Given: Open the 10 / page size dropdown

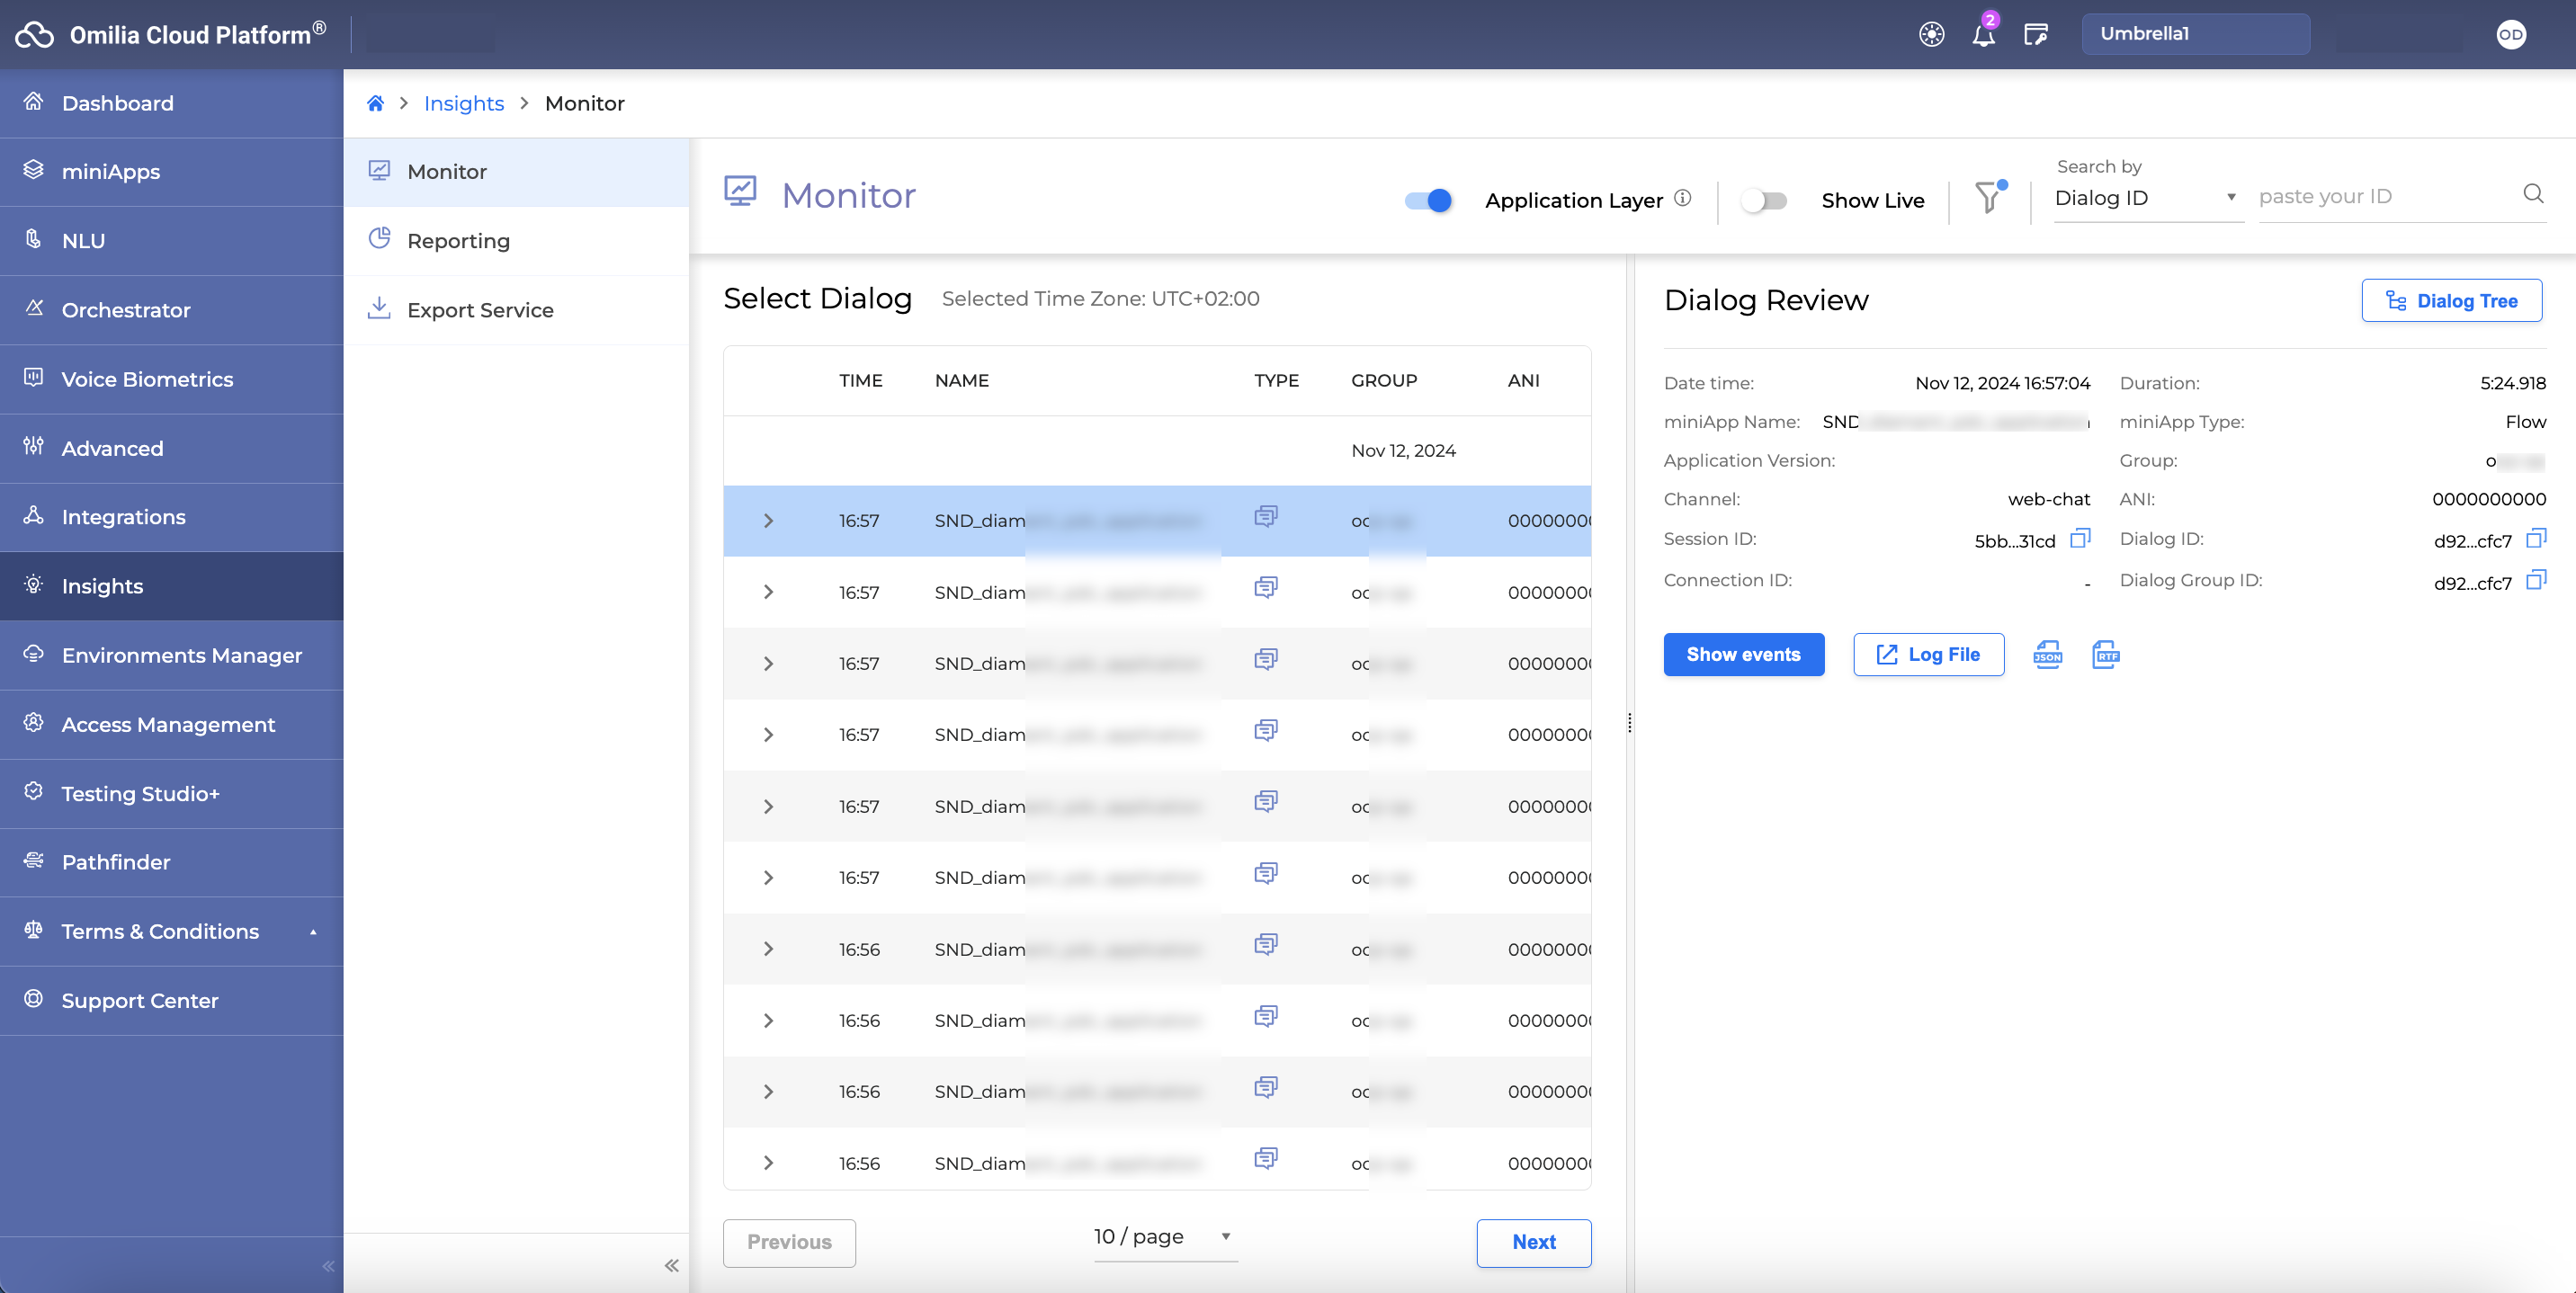Looking at the screenshot, I should pos(1164,1237).
